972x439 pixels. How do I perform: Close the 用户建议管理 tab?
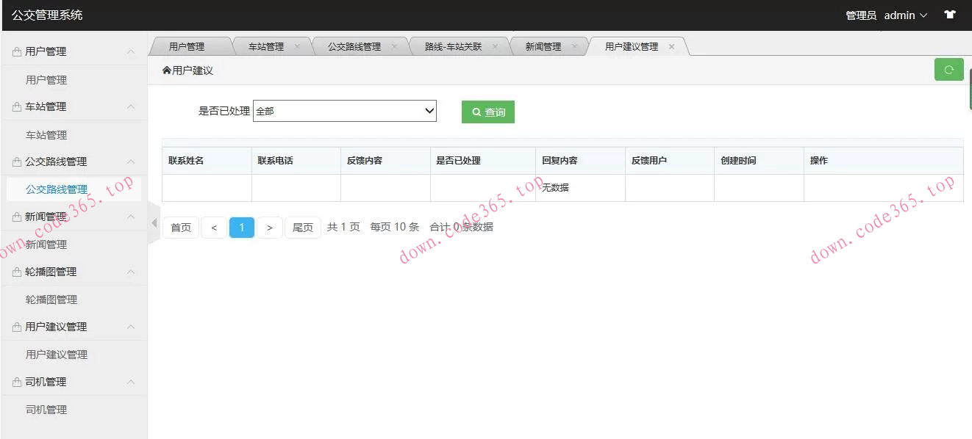(671, 46)
